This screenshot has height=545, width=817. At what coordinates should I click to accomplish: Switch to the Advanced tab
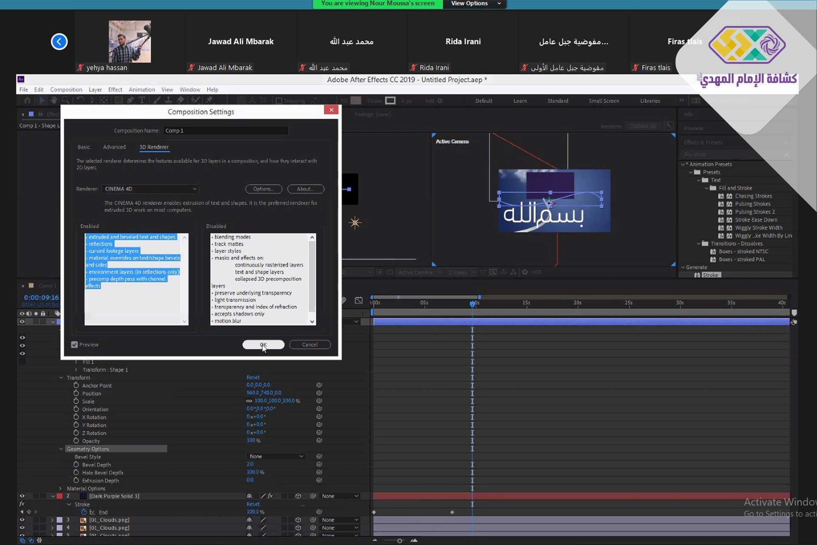[114, 147]
